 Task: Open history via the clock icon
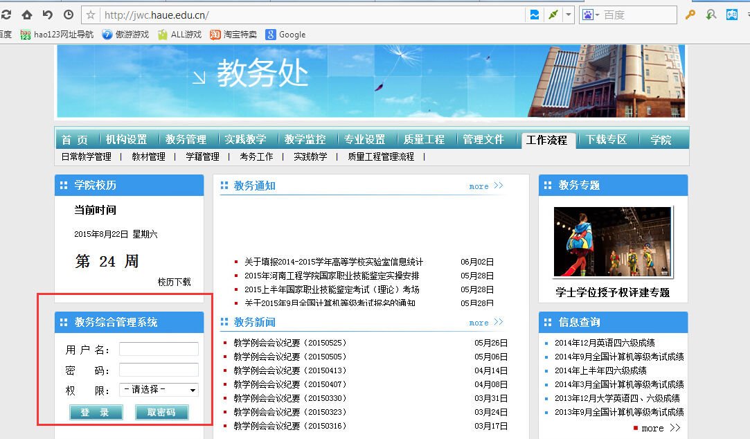coord(67,14)
